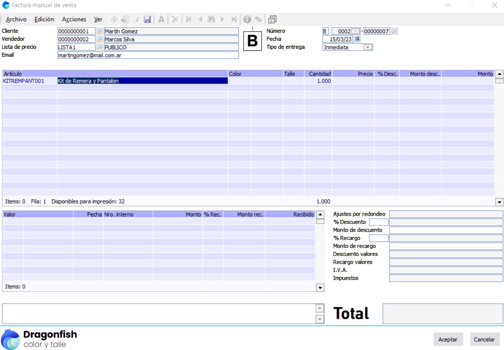The height and width of the screenshot is (350, 504).
Task: Expand the Tipo de entrega dropdown
Action: click(367, 47)
